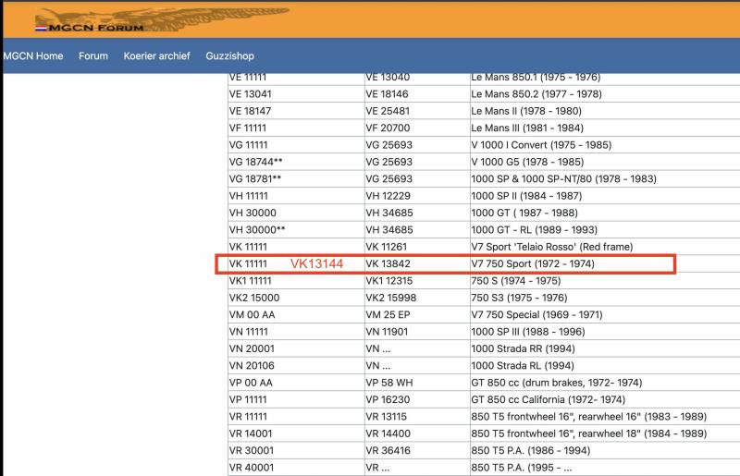This screenshot has width=740, height=476.
Task: Click the MGCN Forum logo banner
Action: [162, 18]
